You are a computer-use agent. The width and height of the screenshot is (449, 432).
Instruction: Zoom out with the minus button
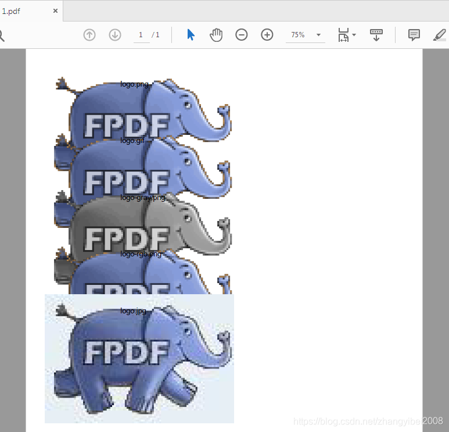click(x=242, y=35)
